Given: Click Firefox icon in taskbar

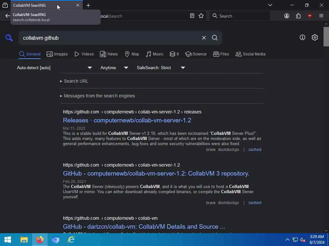Looking at the screenshot, I should [40, 240].
